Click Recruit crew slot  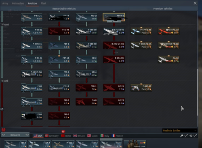click(135, 144)
